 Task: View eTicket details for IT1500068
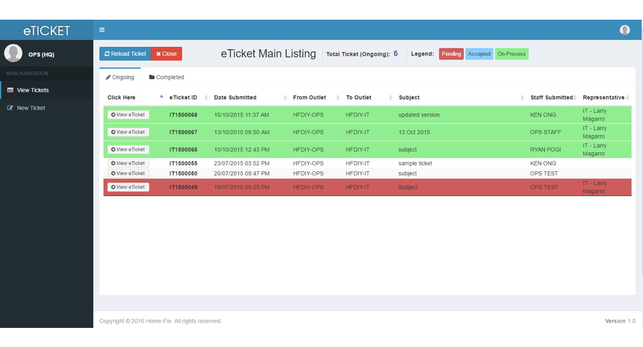(128, 115)
